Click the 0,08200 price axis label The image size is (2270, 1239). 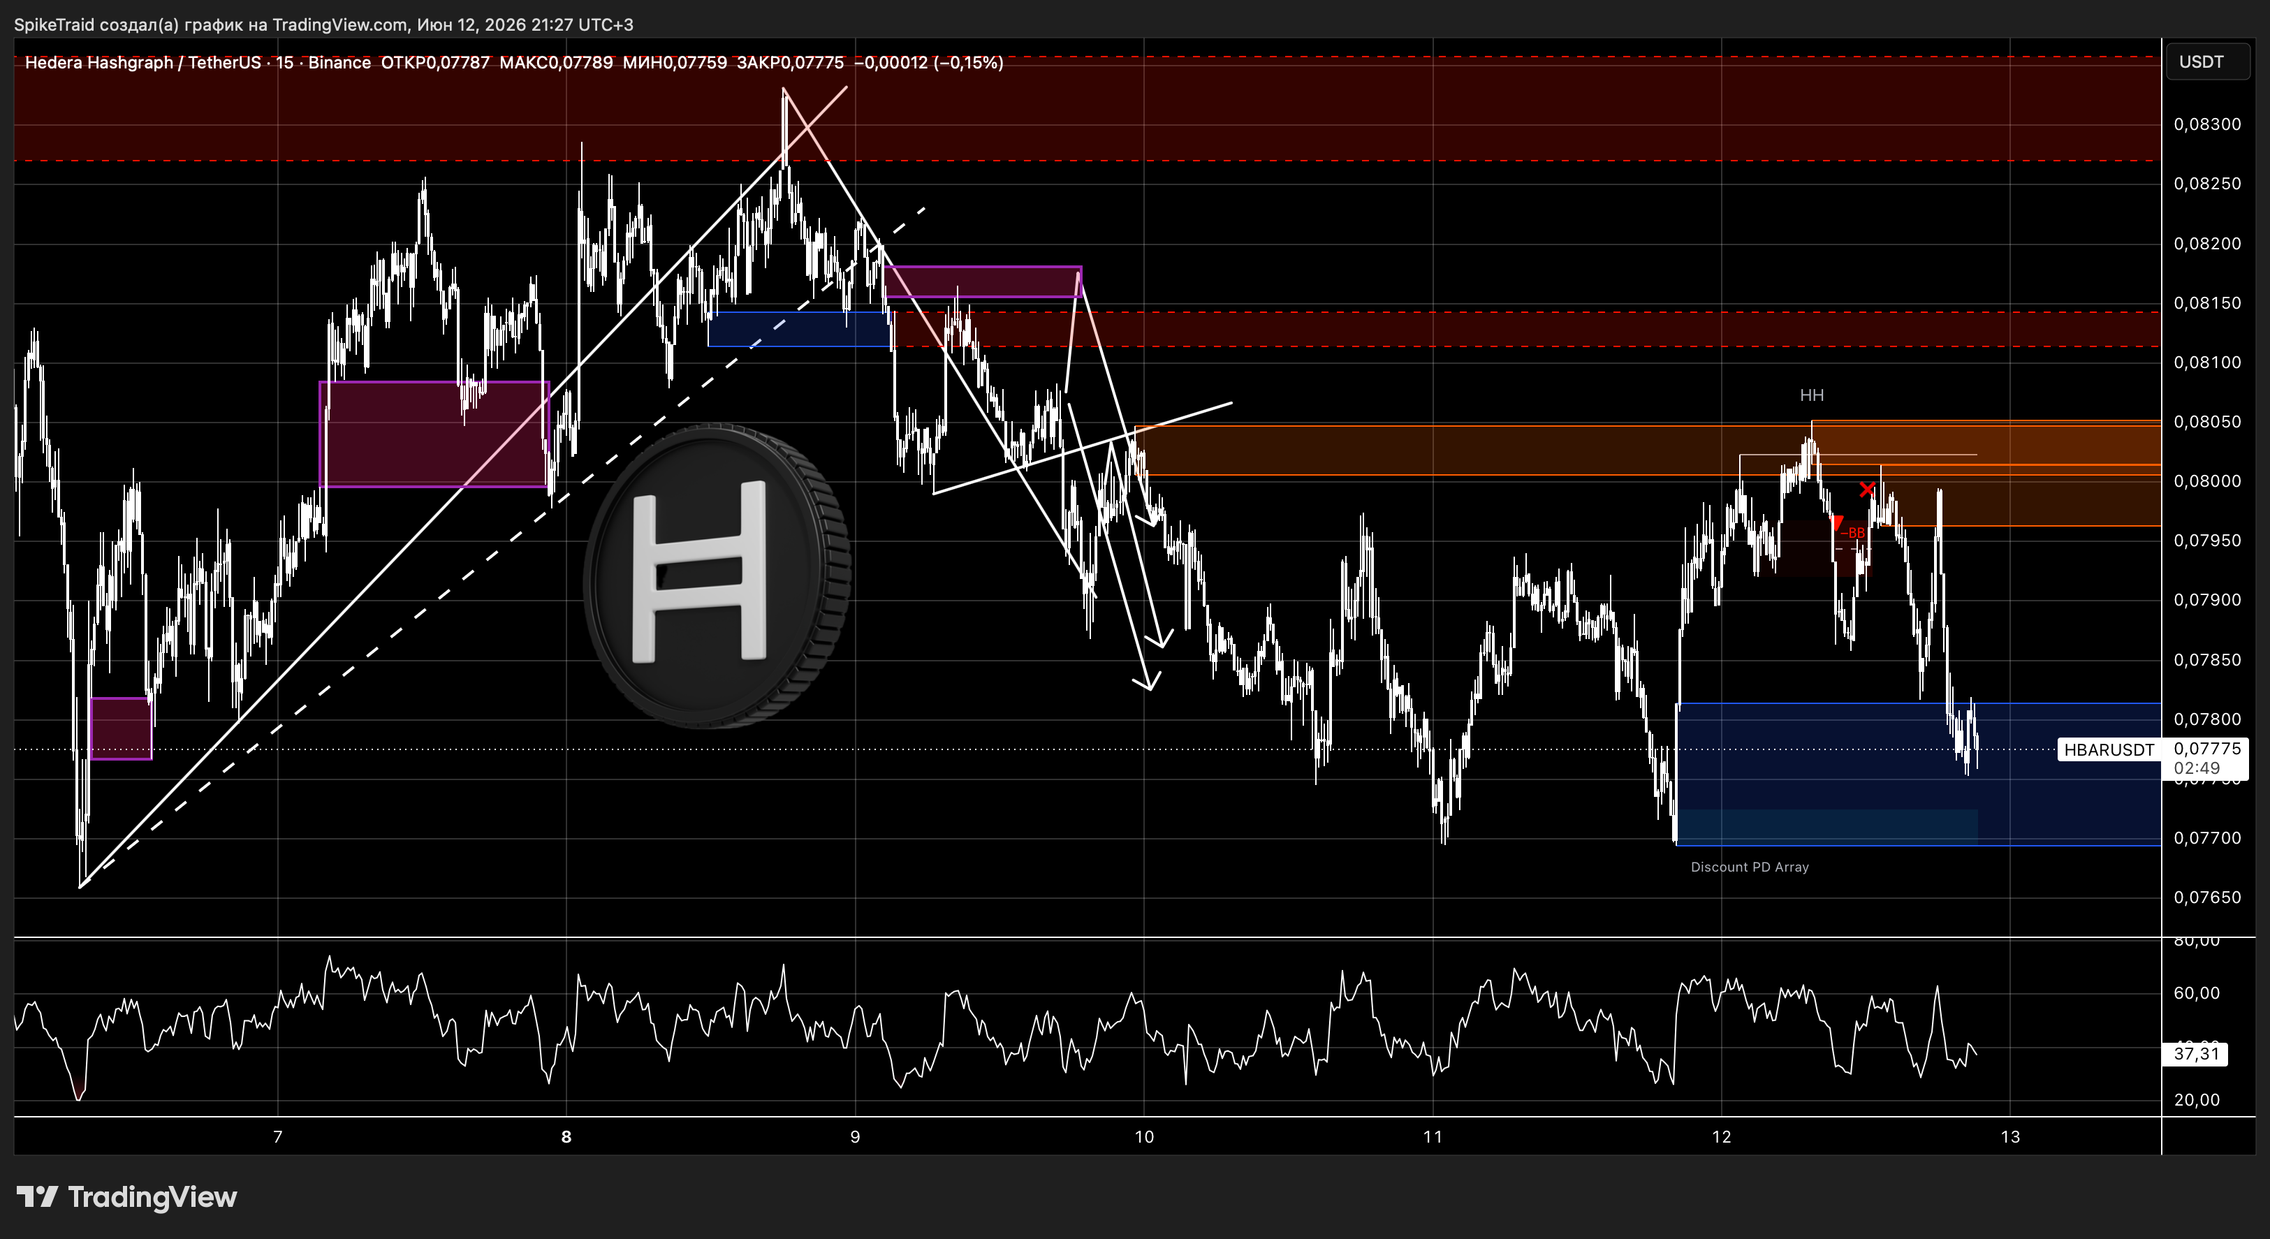pyautogui.click(x=2206, y=243)
